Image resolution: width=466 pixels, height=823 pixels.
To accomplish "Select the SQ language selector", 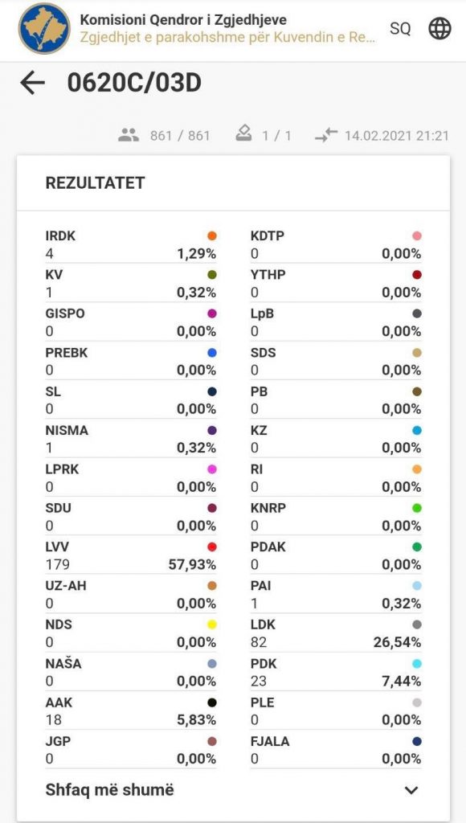I will pos(400,28).
